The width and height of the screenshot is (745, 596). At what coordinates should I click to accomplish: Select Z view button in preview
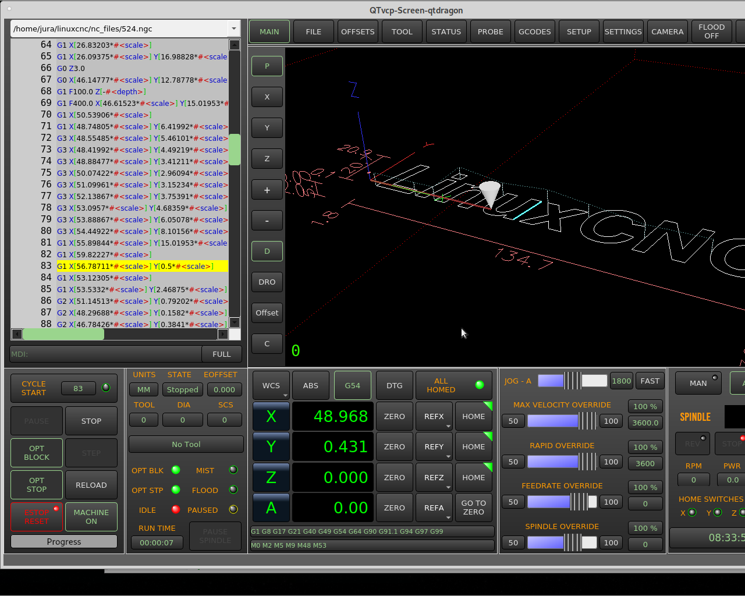coord(267,158)
